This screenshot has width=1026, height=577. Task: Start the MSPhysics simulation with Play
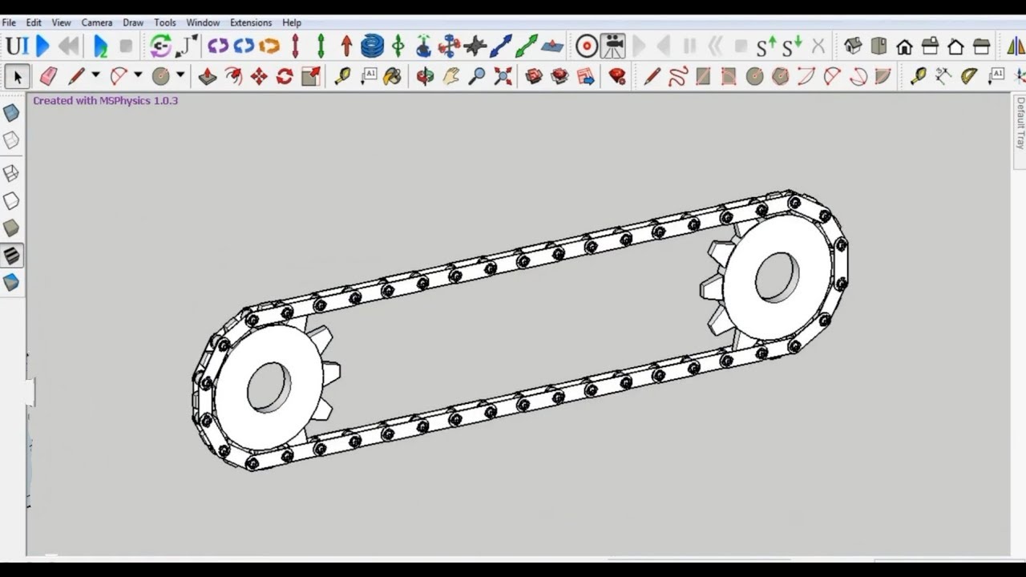(x=43, y=46)
